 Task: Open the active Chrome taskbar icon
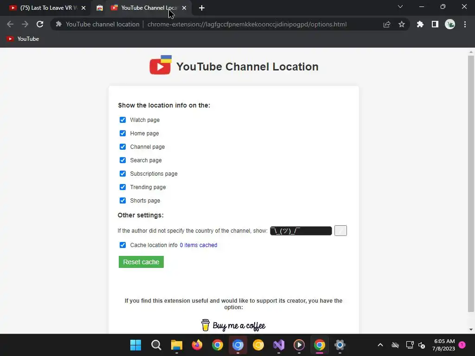coord(319,345)
